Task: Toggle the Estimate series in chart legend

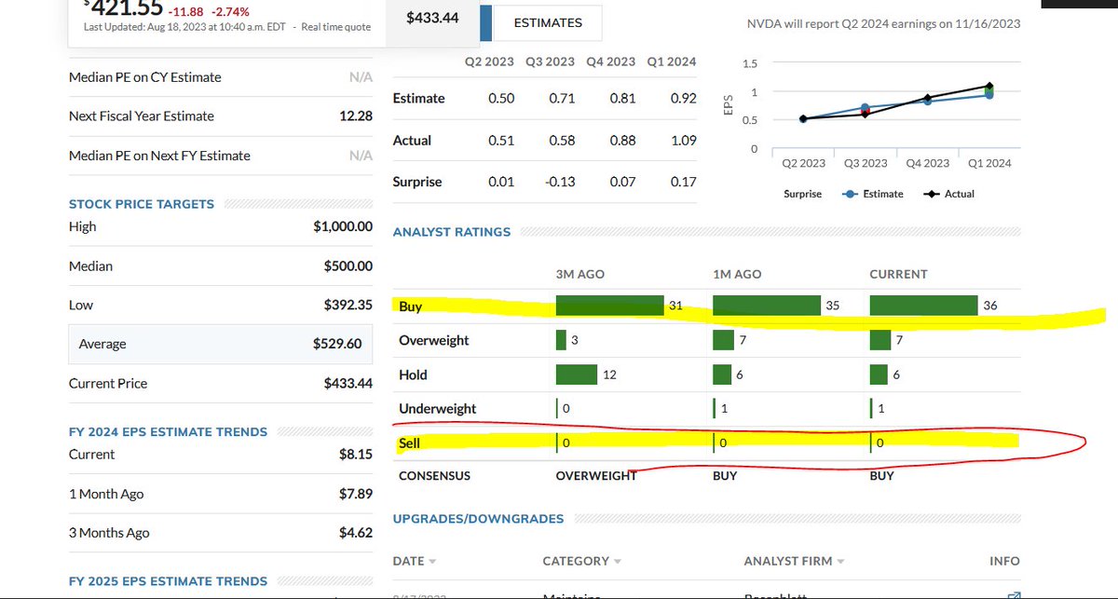Action: (872, 194)
